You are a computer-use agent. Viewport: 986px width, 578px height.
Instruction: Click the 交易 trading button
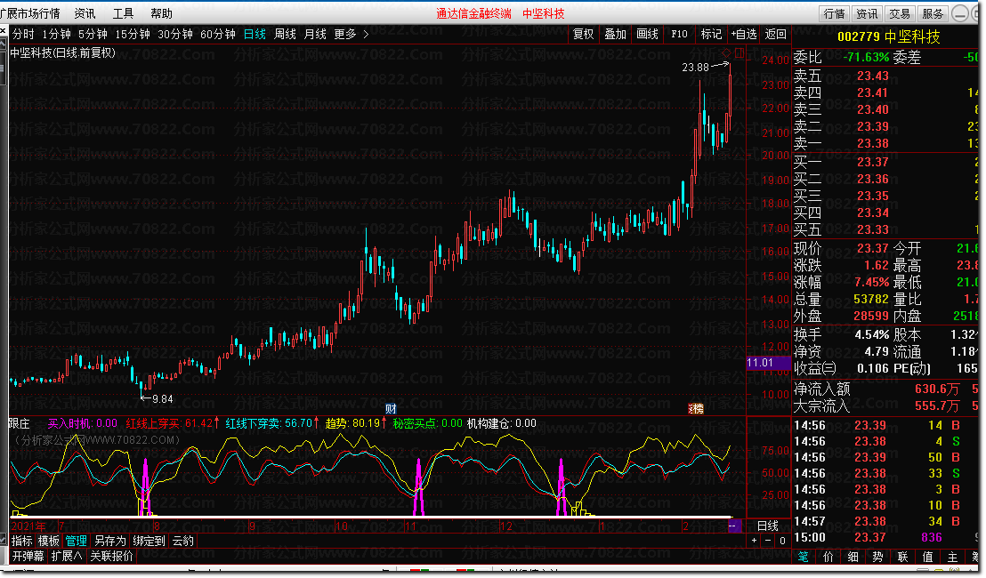click(900, 13)
